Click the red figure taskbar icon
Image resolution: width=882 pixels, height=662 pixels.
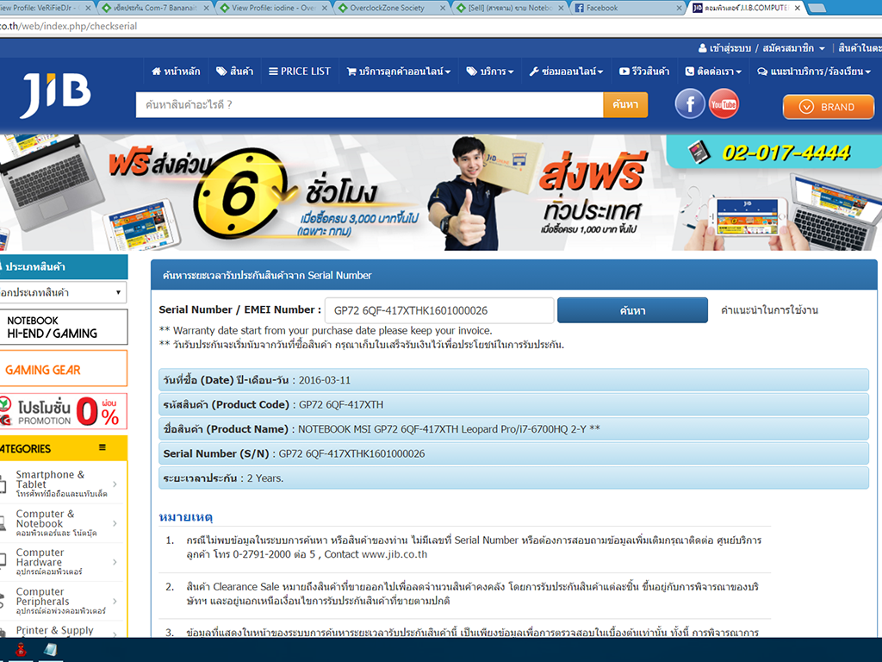click(x=21, y=650)
